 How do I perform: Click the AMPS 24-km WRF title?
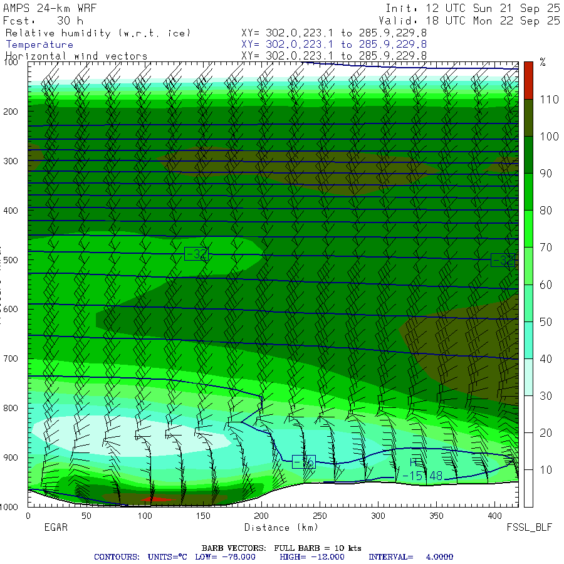[51, 8]
